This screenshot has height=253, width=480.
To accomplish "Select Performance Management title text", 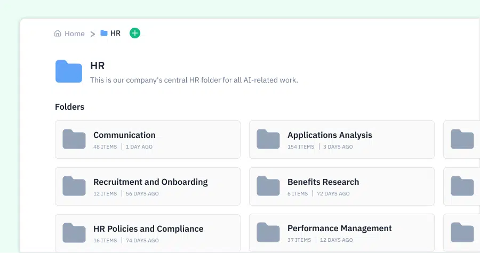I will [x=340, y=228].
